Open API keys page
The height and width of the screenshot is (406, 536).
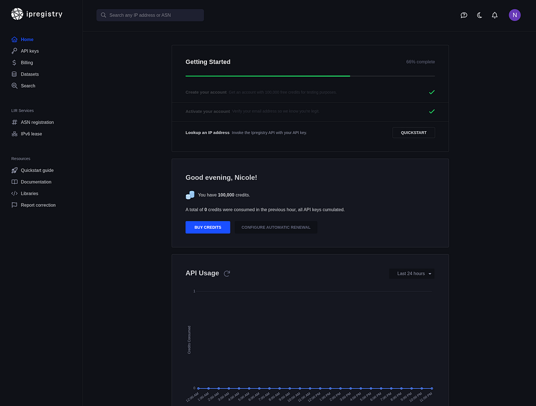point(29,51)
